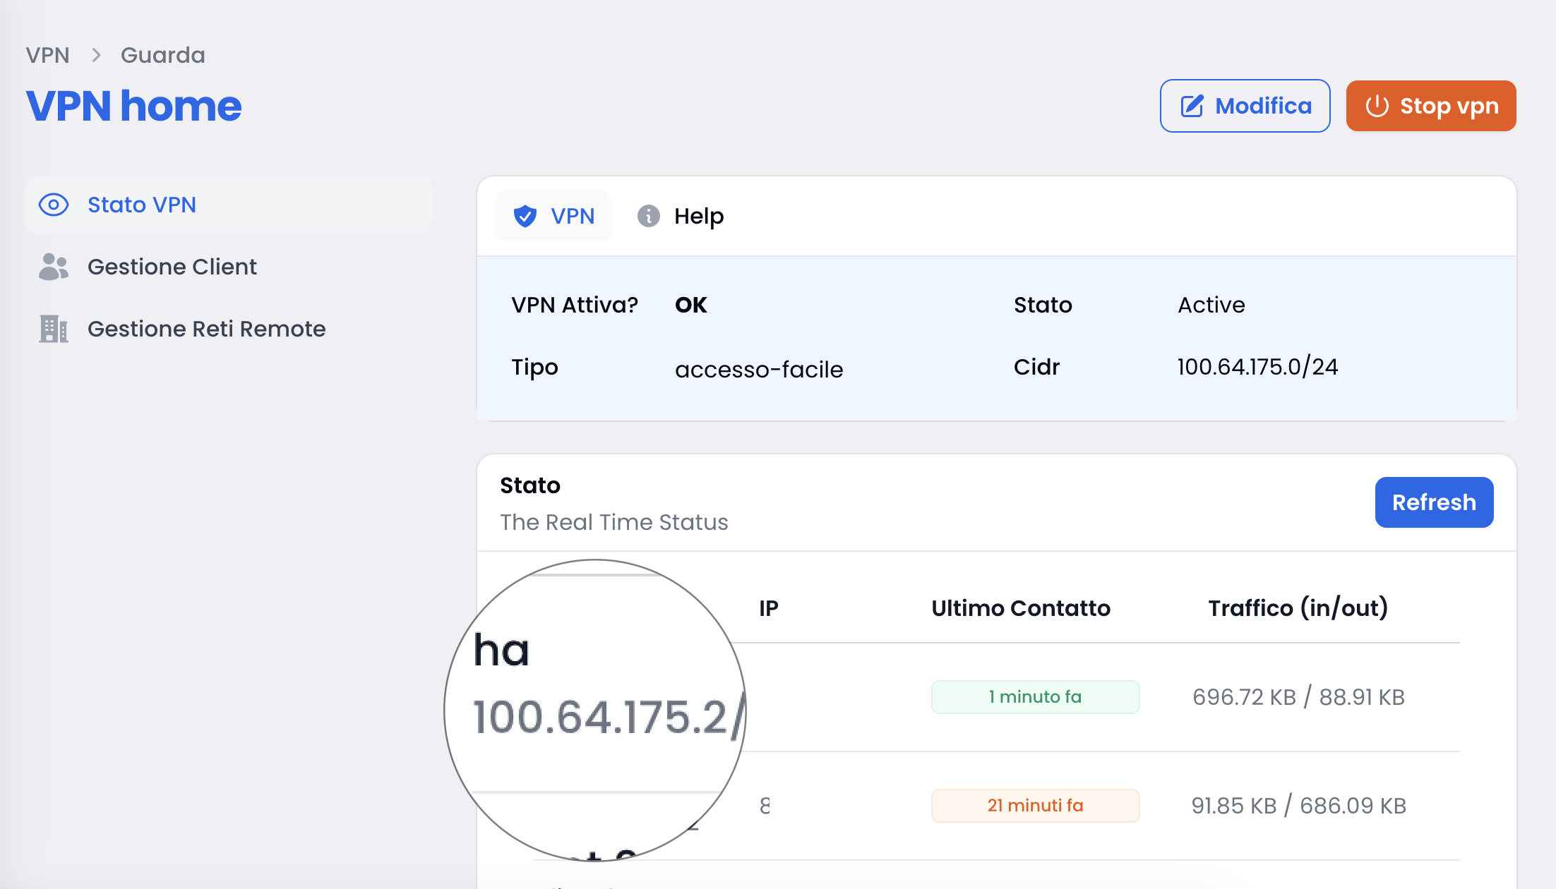Screen dimensions: 1556x889
Task: Open Modifica to edit the VPN
Action: 1245,106
